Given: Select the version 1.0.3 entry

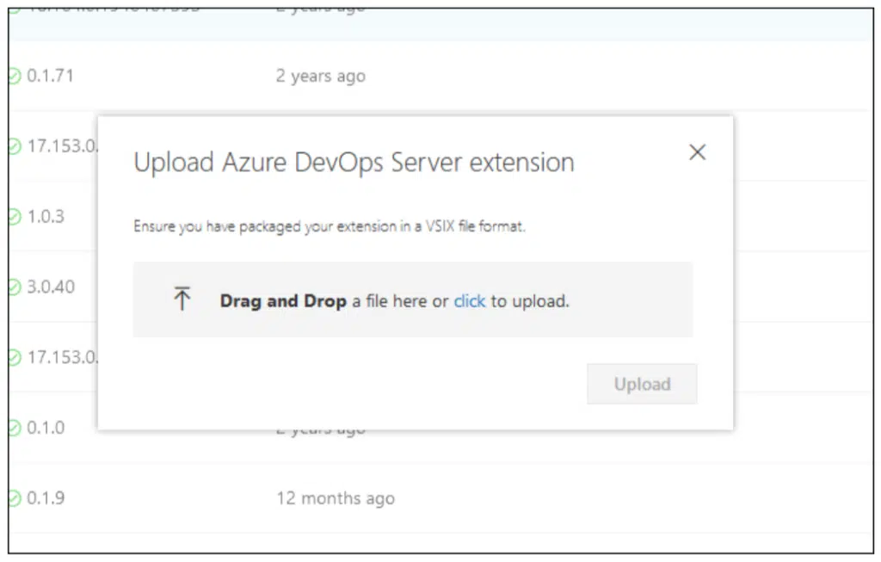Looking at the screenshot, I should tap(46, 216).
